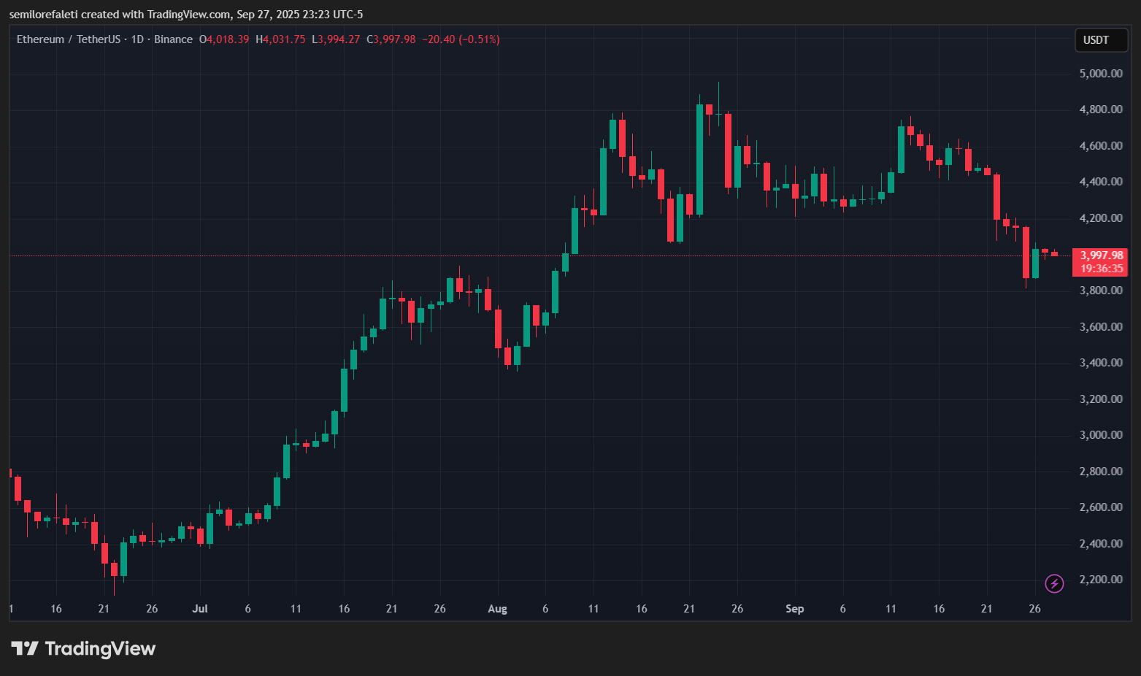
Task: Click the Binance exchange label
Action: click(x=174, y=39)
